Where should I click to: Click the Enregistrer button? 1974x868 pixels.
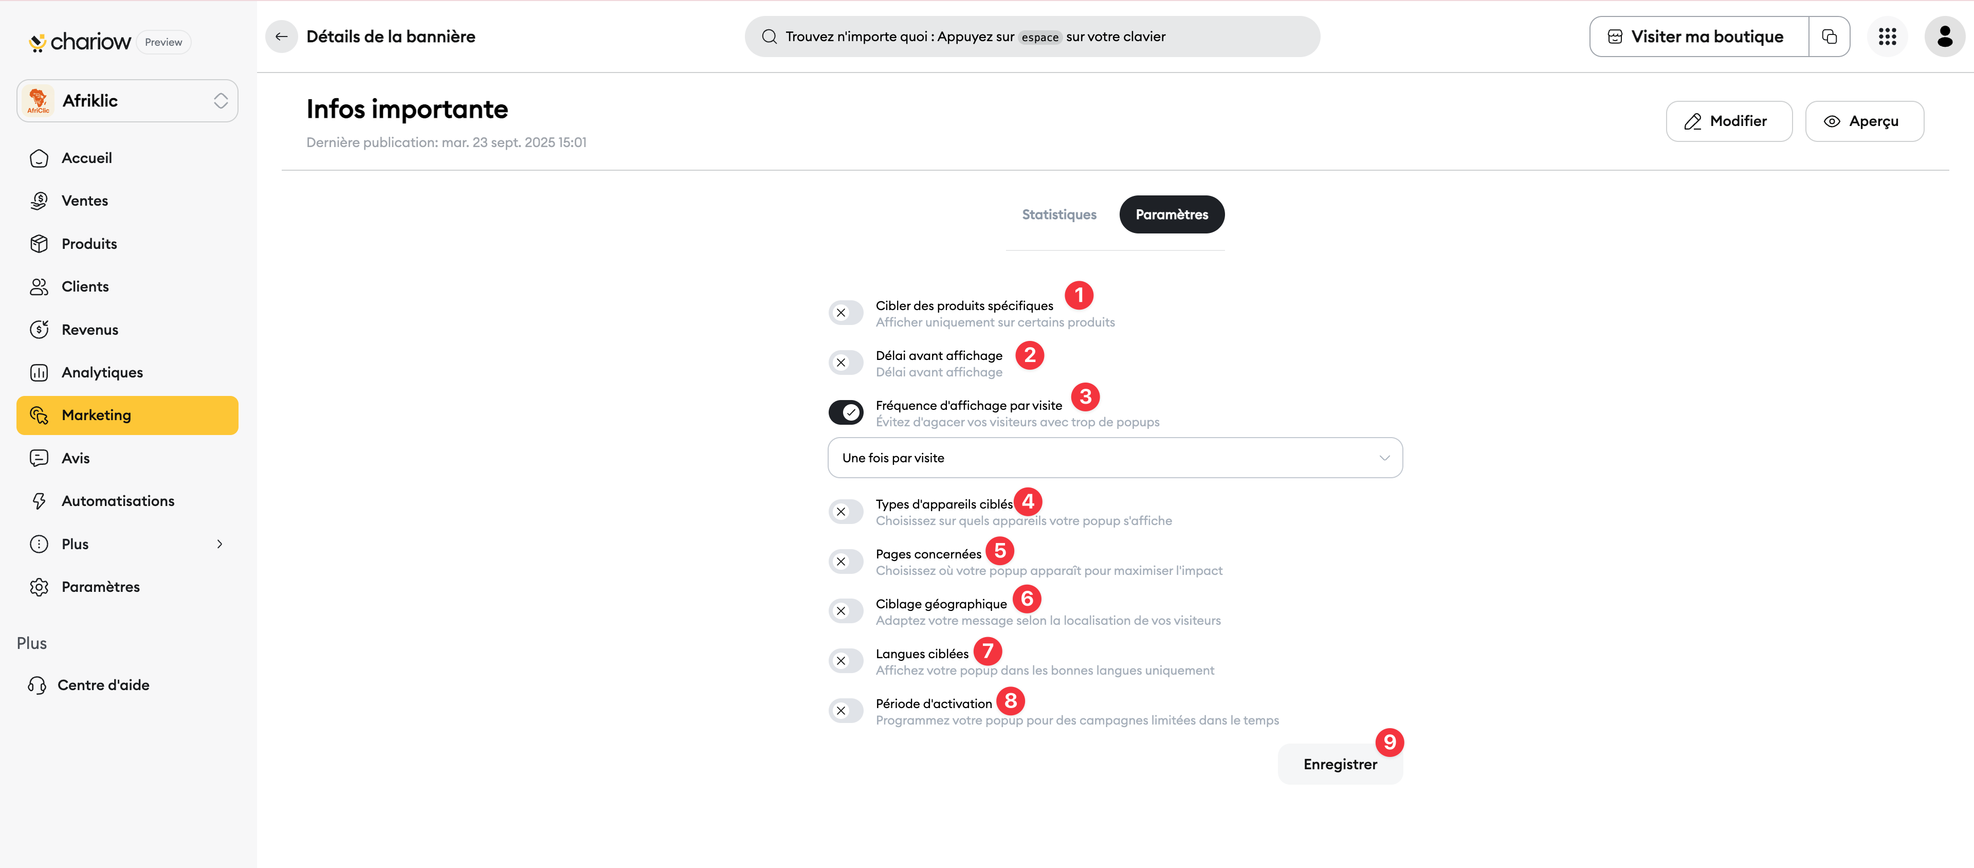[1340, 765]
